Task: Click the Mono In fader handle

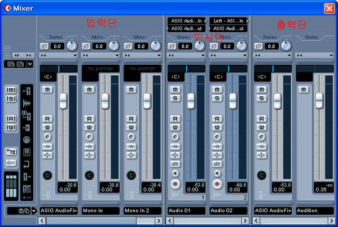Action: [105, 101]
